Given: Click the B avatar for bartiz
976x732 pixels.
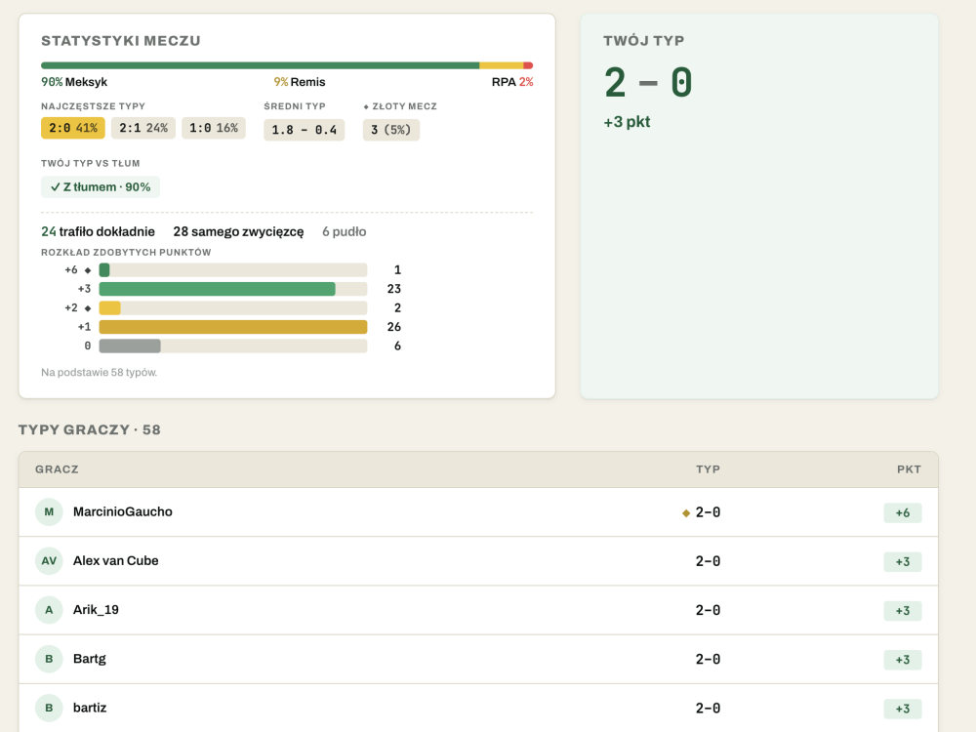Looking at the screenshot, I should pyautogui.click(x=49, y=708).
